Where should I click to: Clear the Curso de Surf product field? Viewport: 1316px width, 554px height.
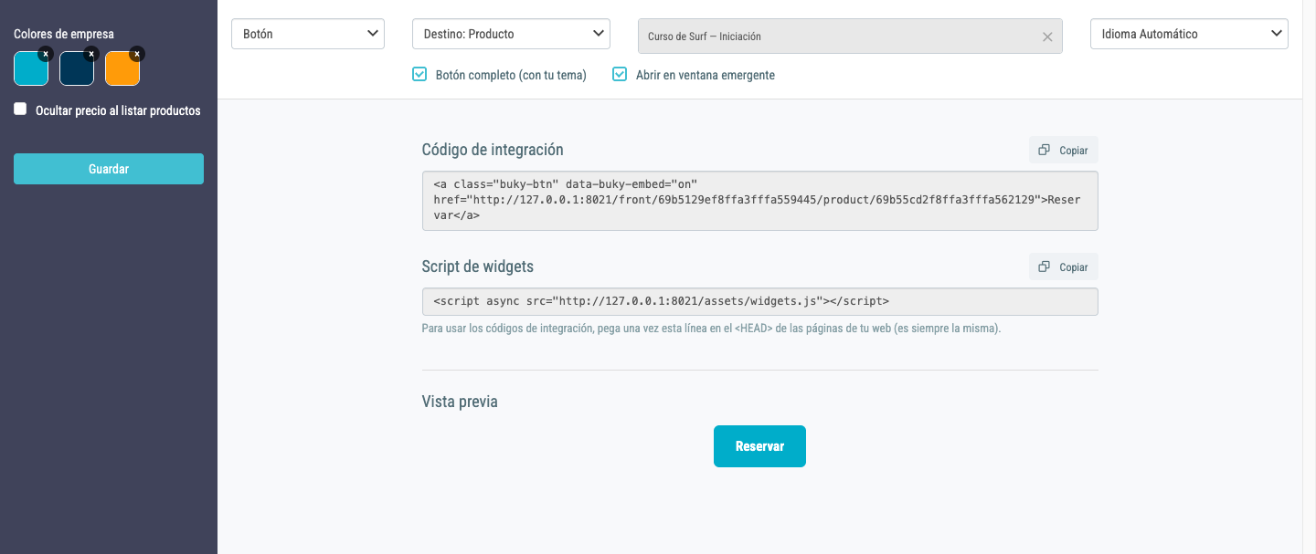tap(1047, 37)
